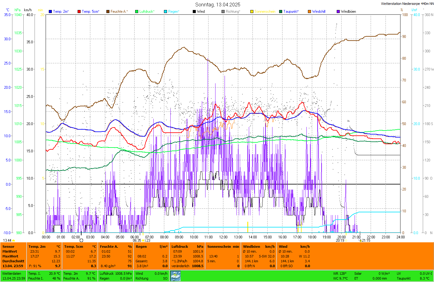Click the black Wind legend square
Viewport: 434px width, 282px height.
click(194, 12)
